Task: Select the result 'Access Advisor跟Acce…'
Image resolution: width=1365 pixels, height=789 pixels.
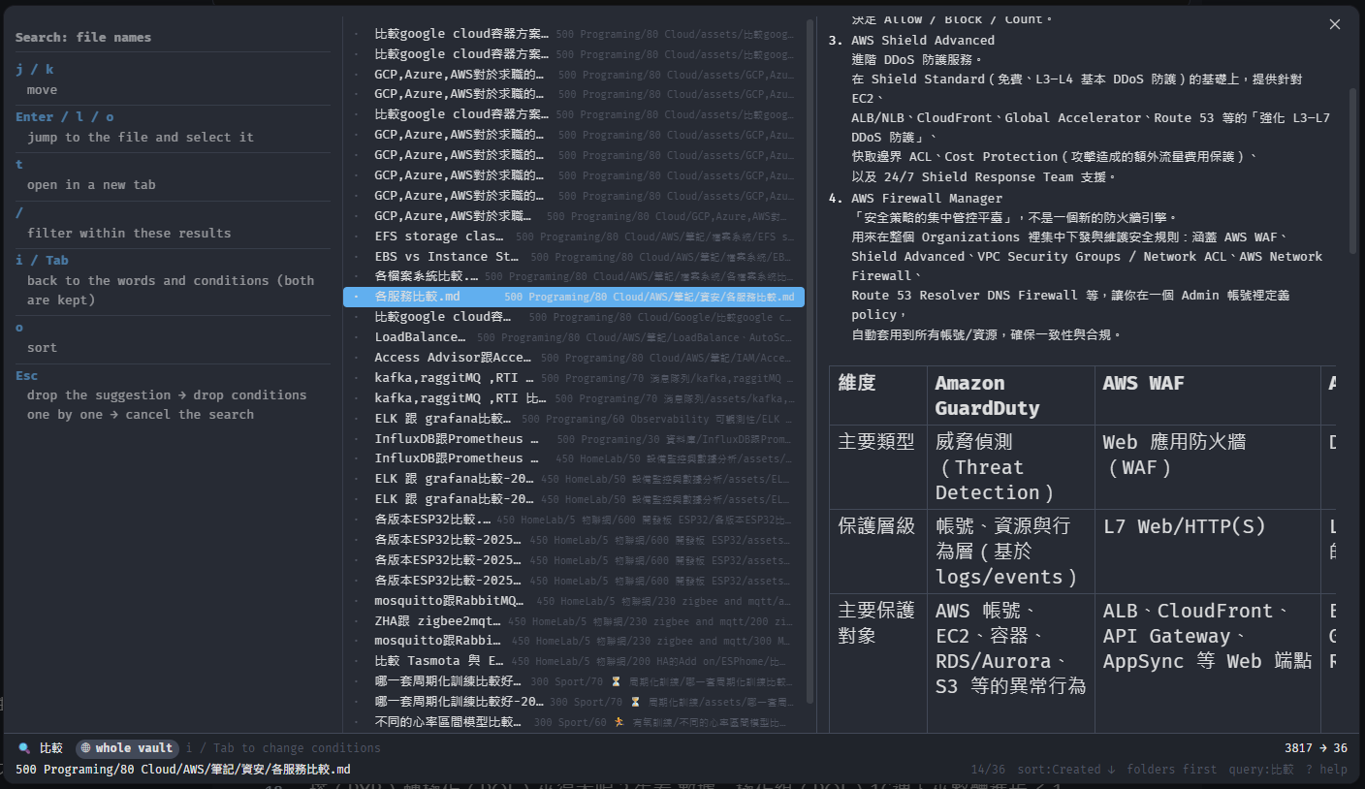Action: 574,358
